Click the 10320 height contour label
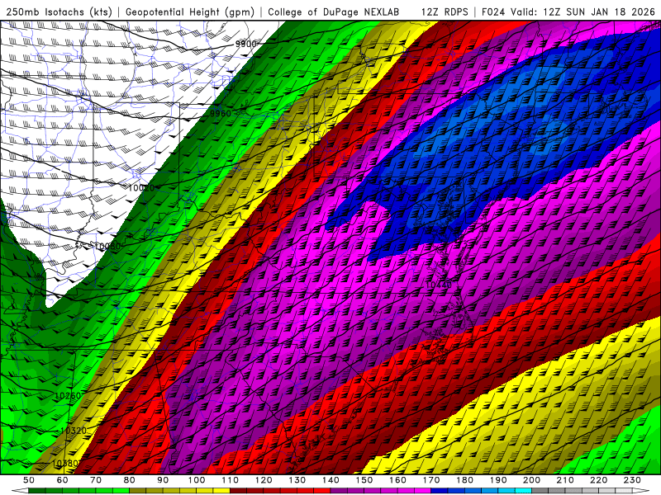This screenshot has width=661, height=495. [x=74, y=430]
